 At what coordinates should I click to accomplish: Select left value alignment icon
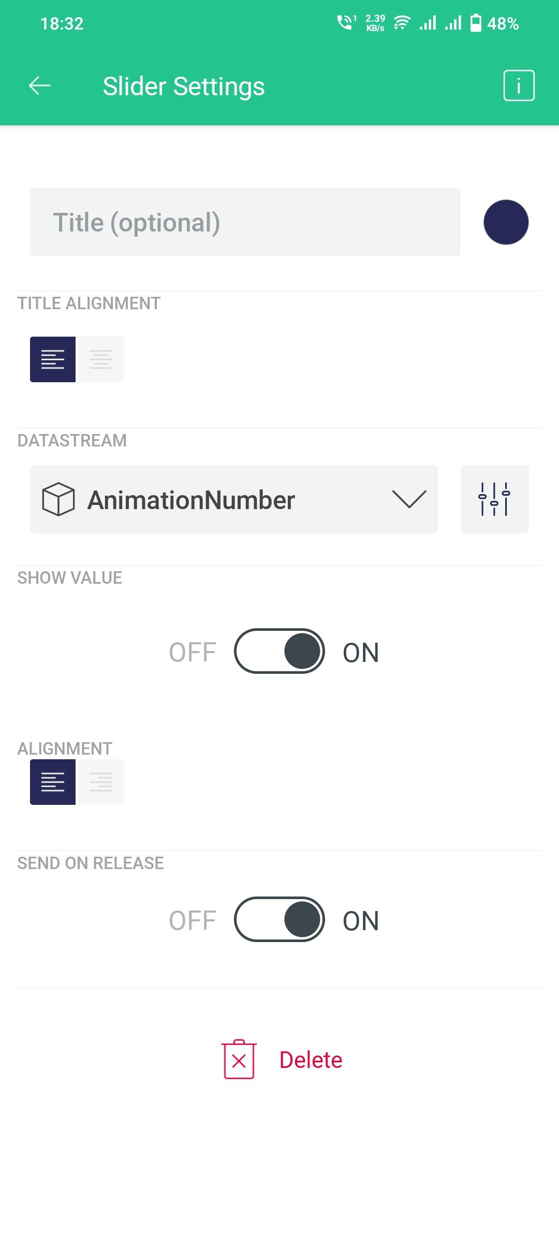[x=53, y=782]
